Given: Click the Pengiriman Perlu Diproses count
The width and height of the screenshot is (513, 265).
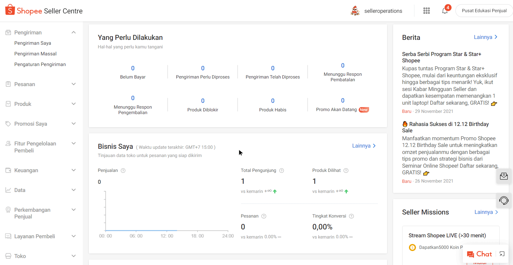Looking at the screenshot, I should click(x=203, y=68).
